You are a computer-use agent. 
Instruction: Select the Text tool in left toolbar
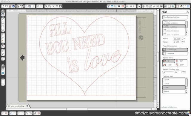[x=3, y=46]
